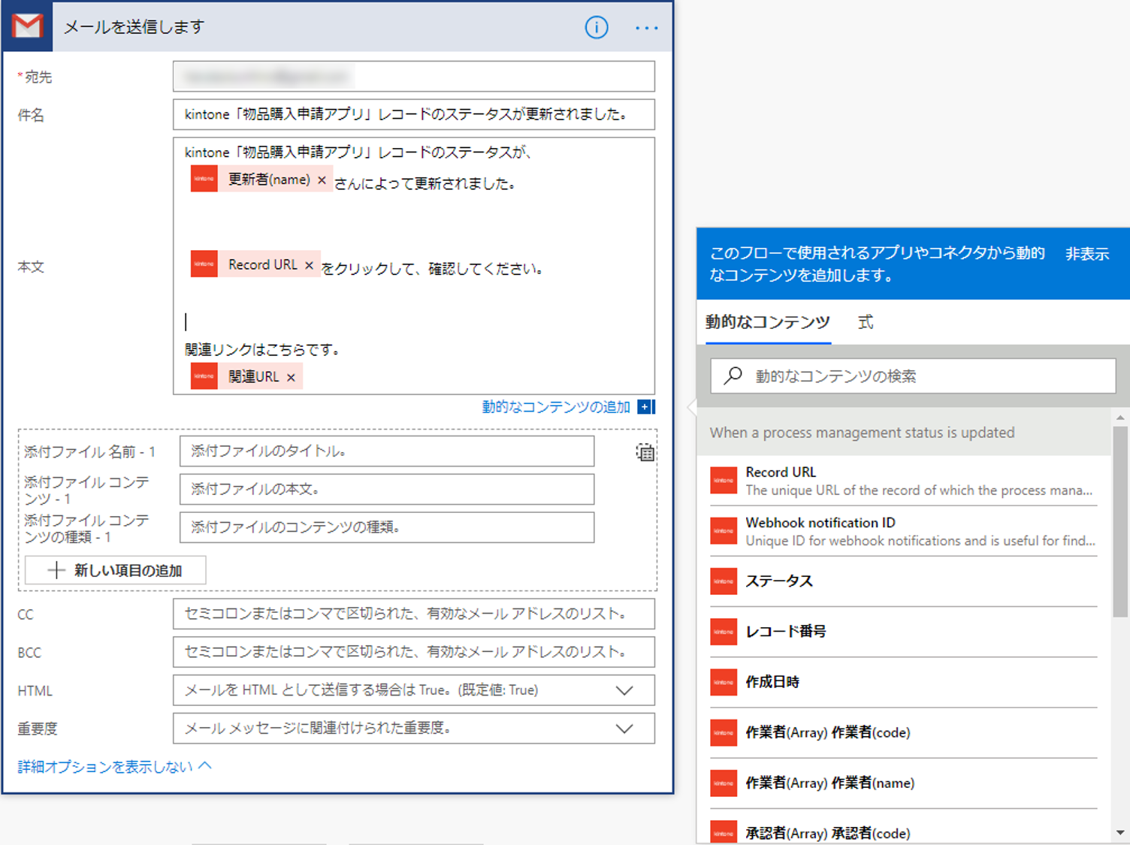Image resolution: width=1130 pixels, height=845 pixels.
Task: Collapse advanced options via 詳細オプションを表示しない
Action: pyautogui.click(x=114, y=767)
